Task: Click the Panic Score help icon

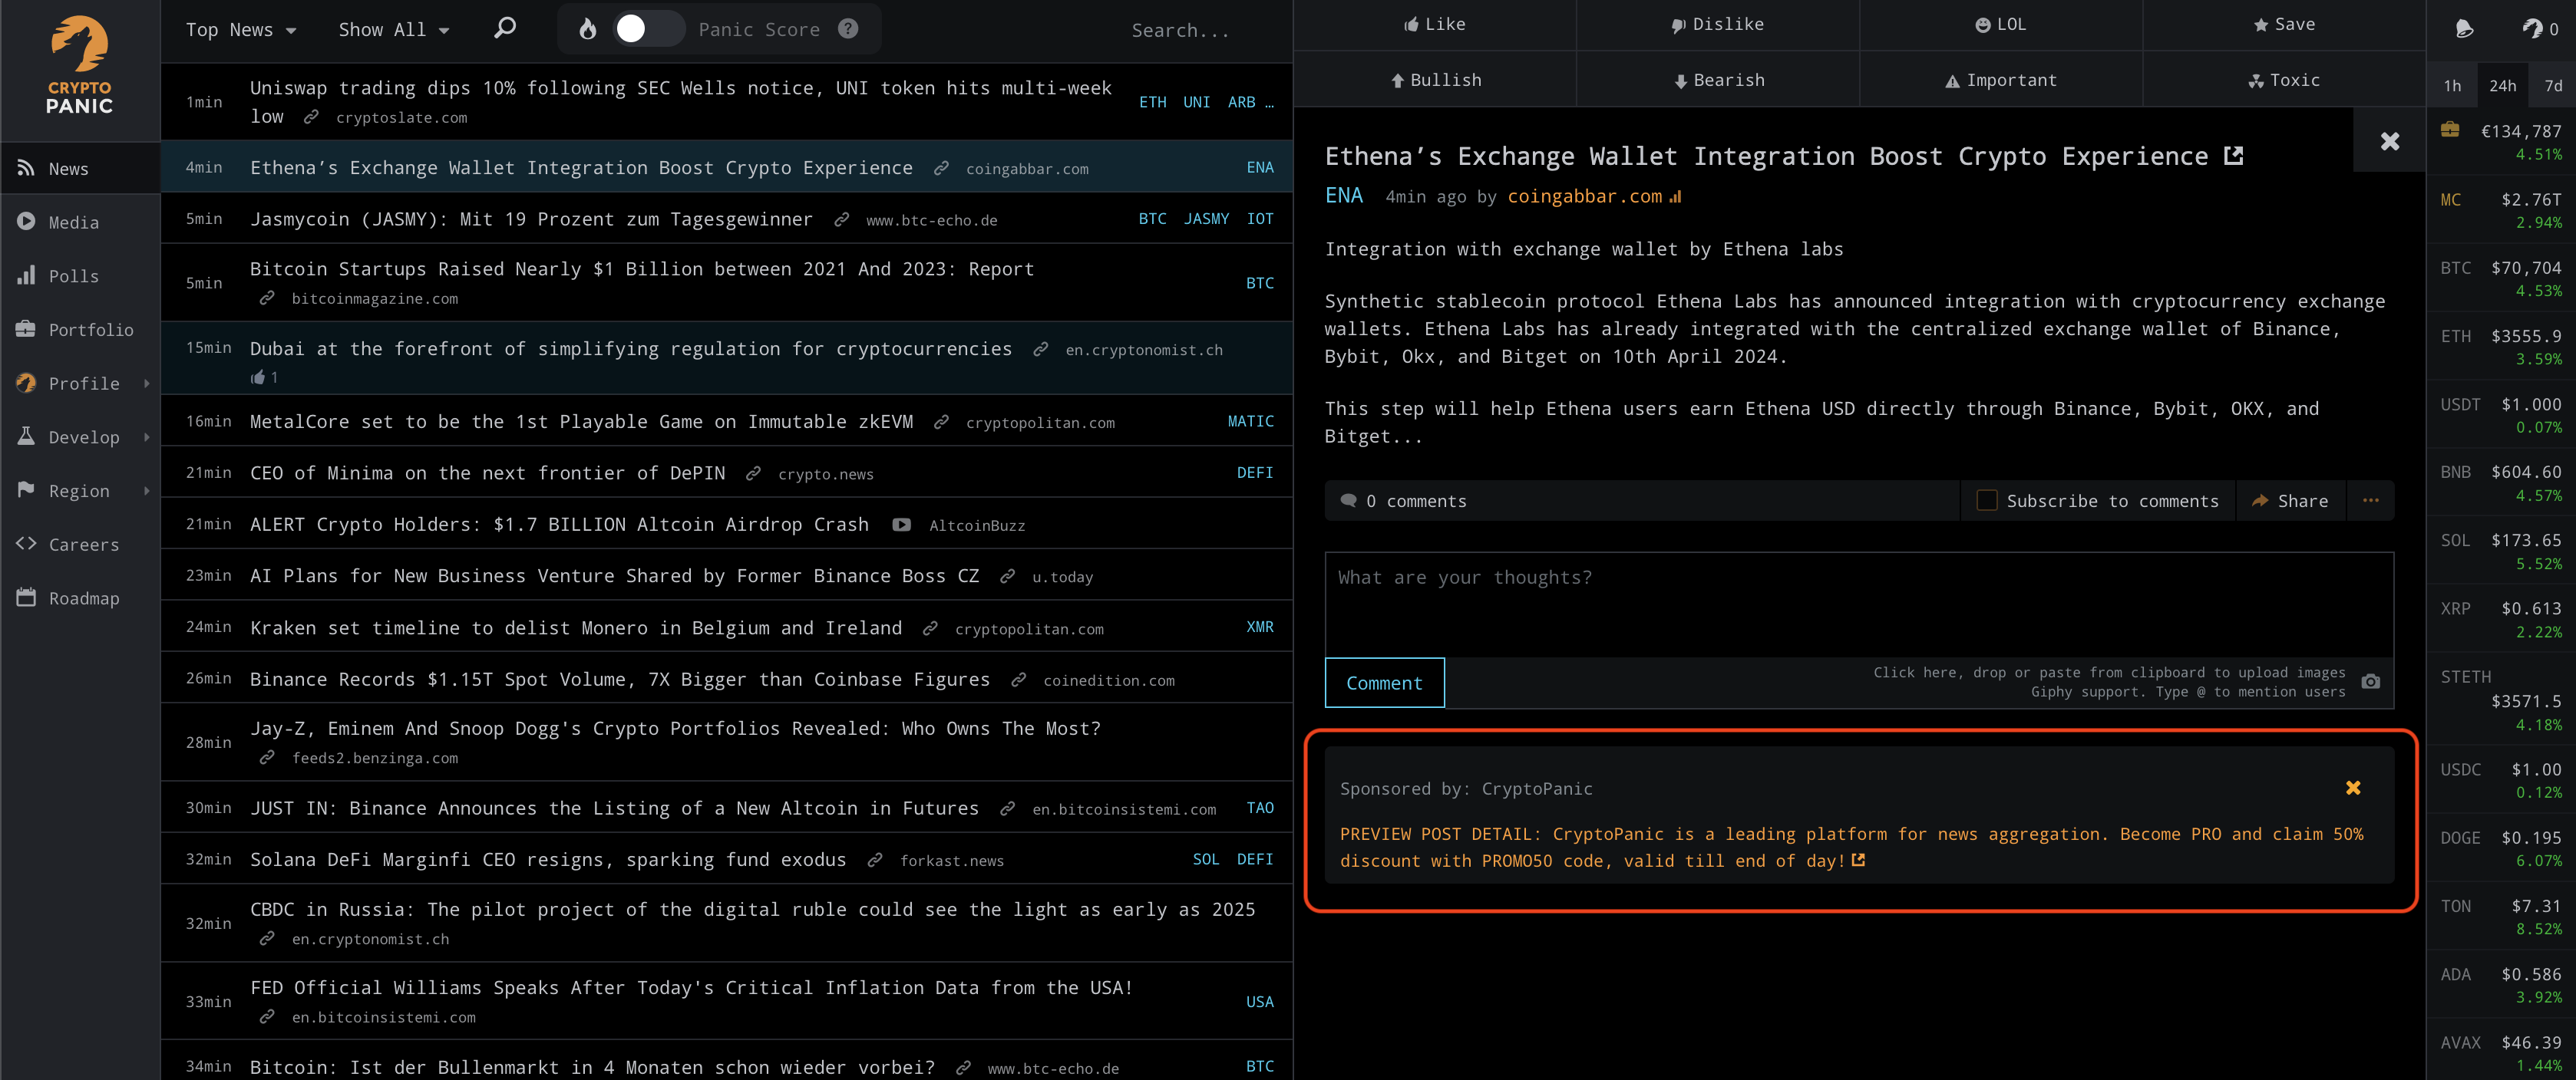Action: 848,29
